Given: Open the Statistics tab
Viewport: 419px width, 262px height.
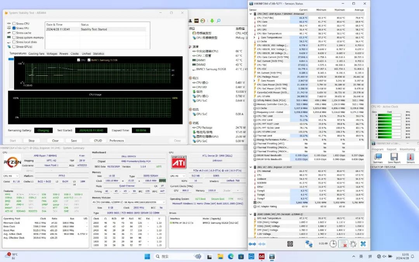Looking at the screenshot, I should click(99, 54).
